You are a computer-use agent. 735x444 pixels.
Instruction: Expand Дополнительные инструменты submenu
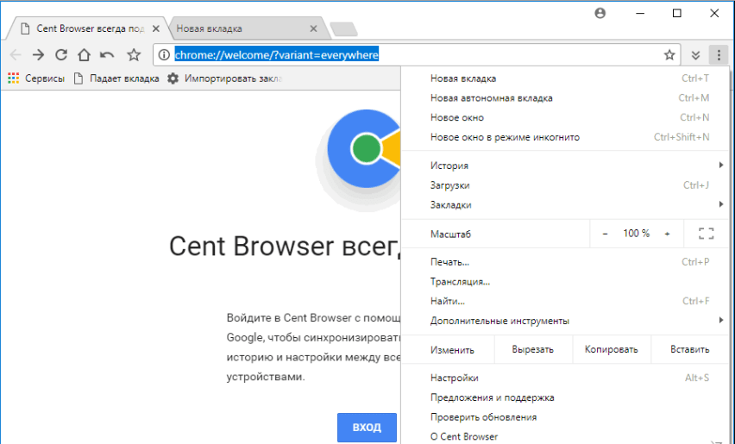pos(569,321)
